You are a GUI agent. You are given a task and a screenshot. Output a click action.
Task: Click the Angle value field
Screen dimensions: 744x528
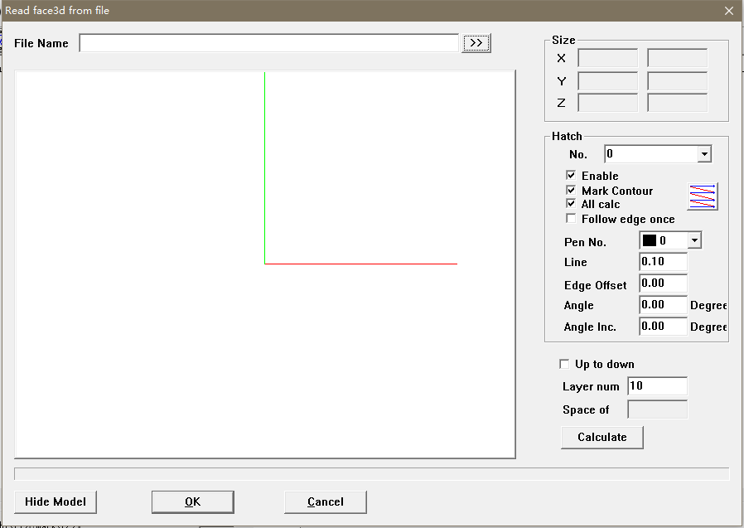(x=664, y=305)
